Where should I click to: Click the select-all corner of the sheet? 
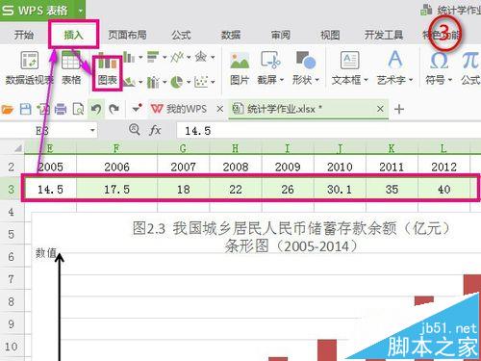point(18,147)
